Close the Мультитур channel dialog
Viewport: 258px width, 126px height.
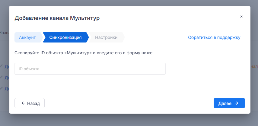click(241, 17)
